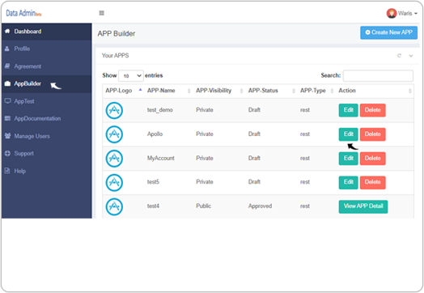The height and width of the screenshot is (293, 424).
Task: Click the MyAccount app logo
Action: pyautogui.click(x=114, y=159)
